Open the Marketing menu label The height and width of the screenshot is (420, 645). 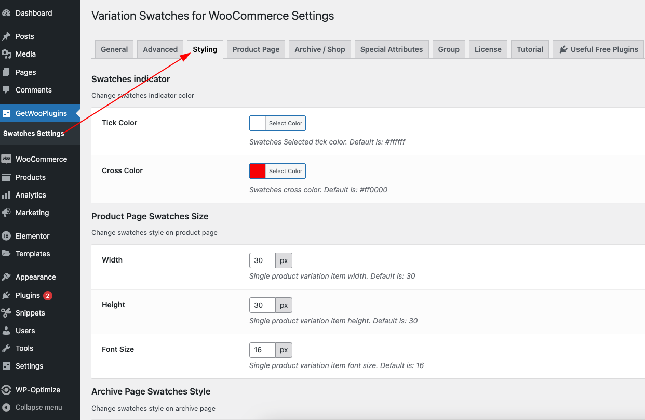point(32,213)
